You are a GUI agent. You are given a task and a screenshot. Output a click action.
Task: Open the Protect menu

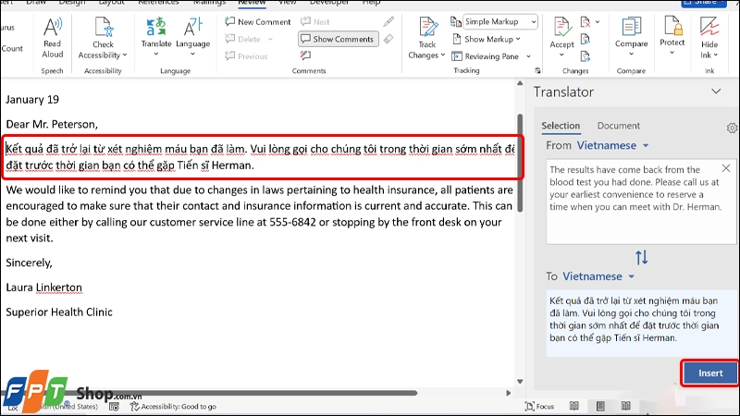pyautogui.click(x=672, y=36)
